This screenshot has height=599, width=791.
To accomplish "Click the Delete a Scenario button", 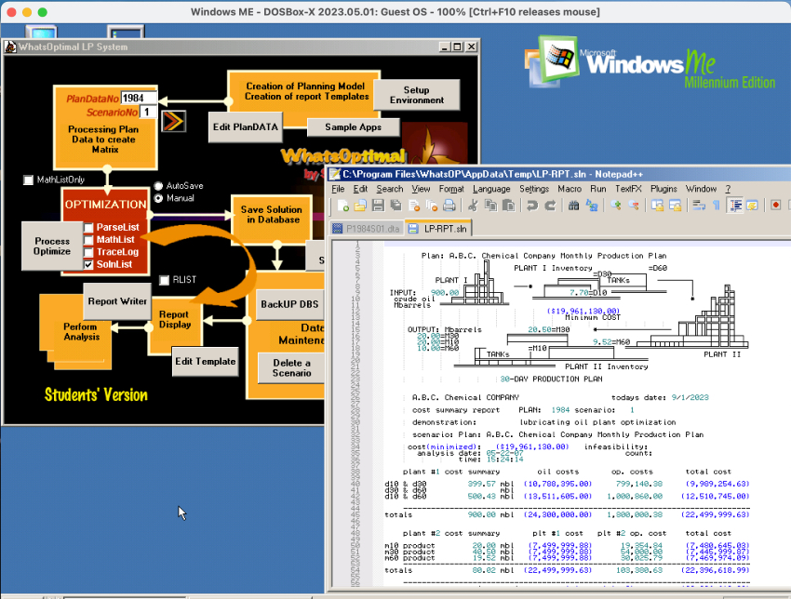I will pos(291,368).
